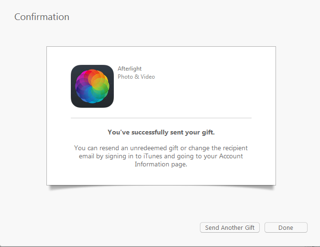Click the word change in the instructions

point(197,148)
